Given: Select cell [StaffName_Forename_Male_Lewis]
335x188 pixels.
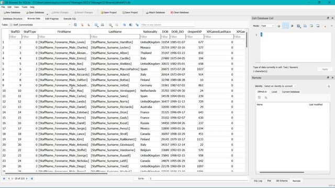Looking at the screenshot, I should (64, 42).
